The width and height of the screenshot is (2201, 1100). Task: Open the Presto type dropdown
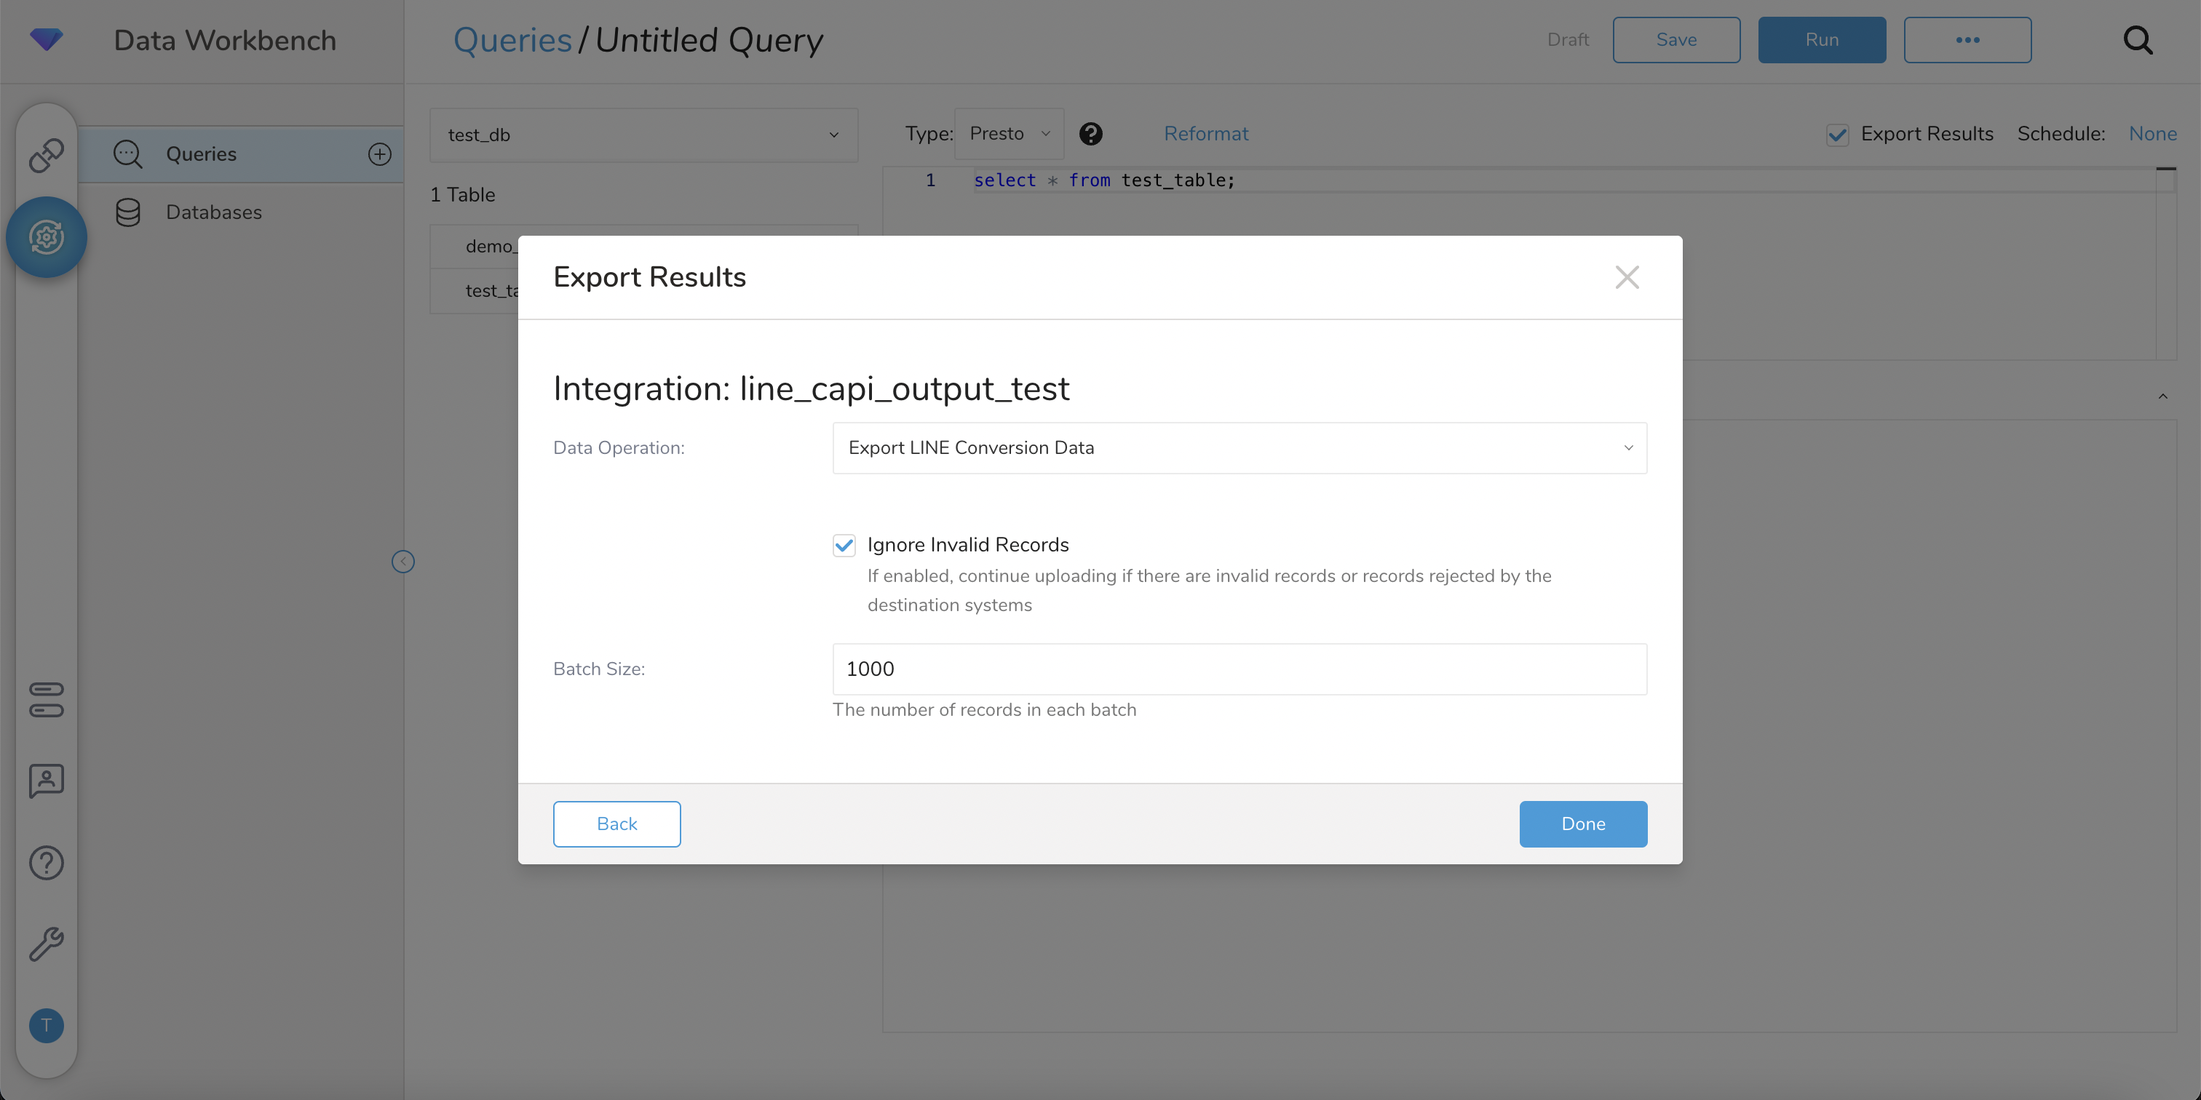[1008, 134]
